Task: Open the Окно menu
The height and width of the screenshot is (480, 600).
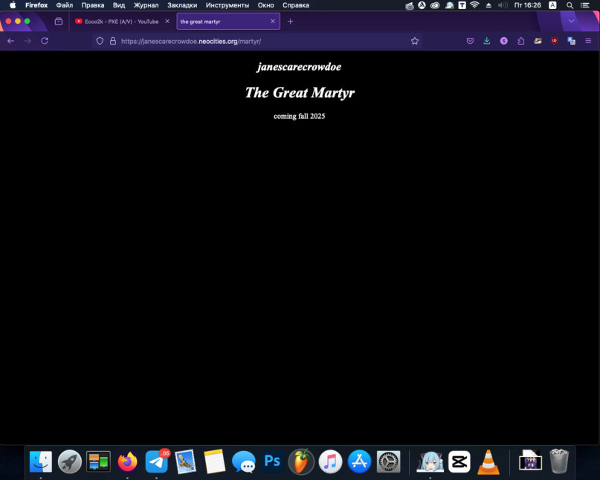Action: (265, 5)
